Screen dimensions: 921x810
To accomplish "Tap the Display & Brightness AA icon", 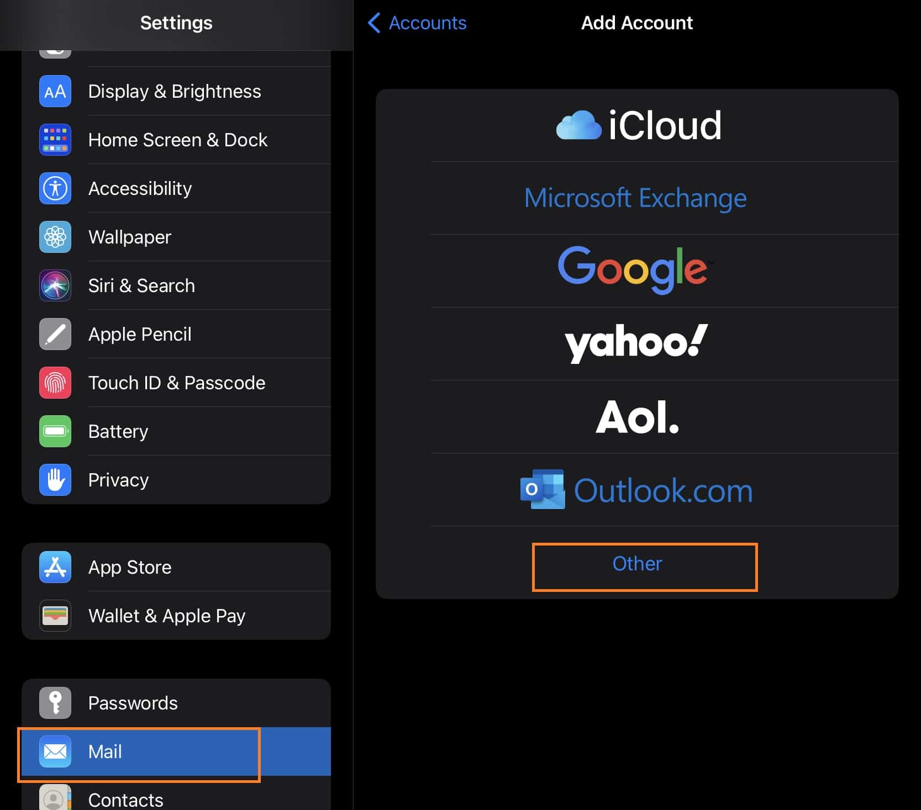I will [x=55, y=91].
